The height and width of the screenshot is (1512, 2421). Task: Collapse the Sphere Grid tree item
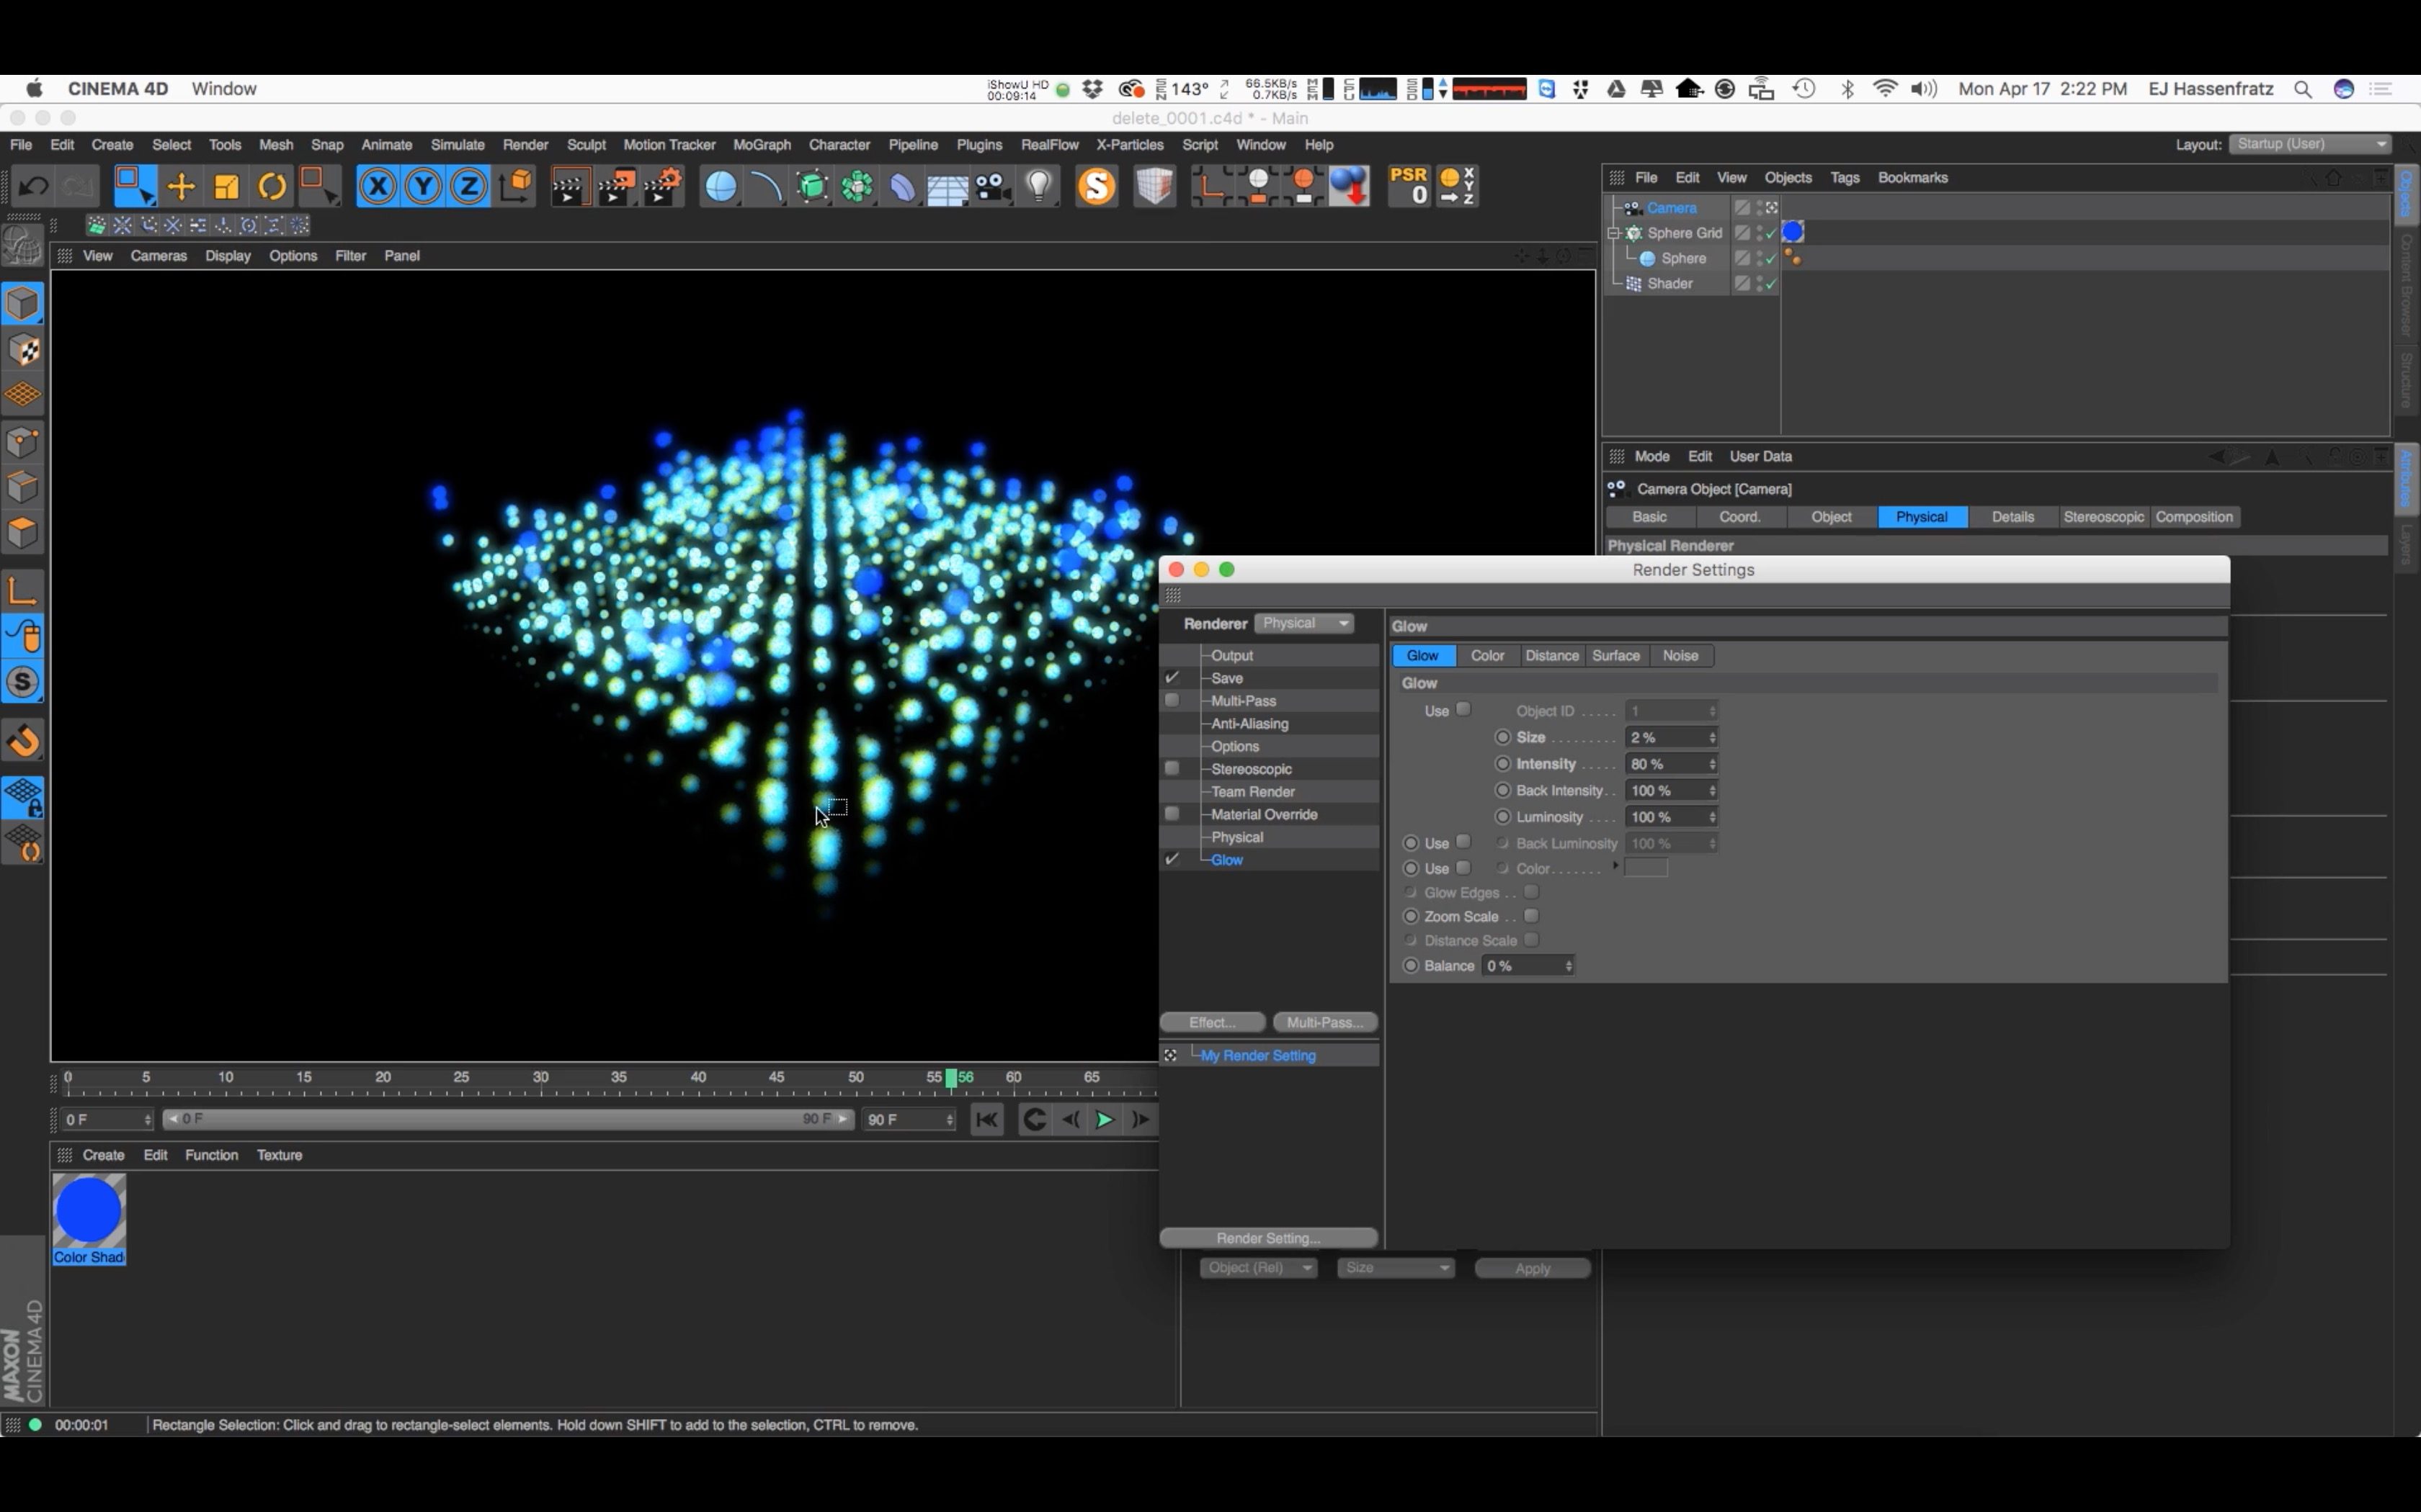[x=1614, y=233]
